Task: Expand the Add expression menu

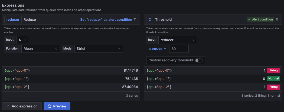Action: [x=22, y=106]
